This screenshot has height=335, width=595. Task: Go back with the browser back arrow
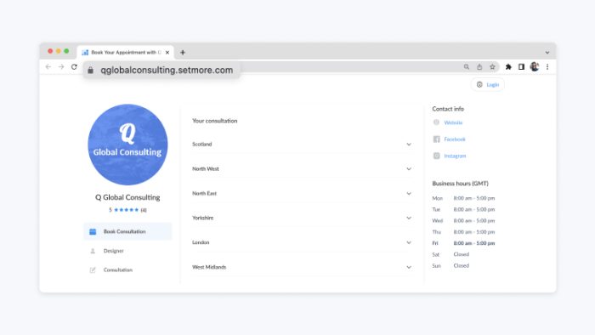(48, 67)
